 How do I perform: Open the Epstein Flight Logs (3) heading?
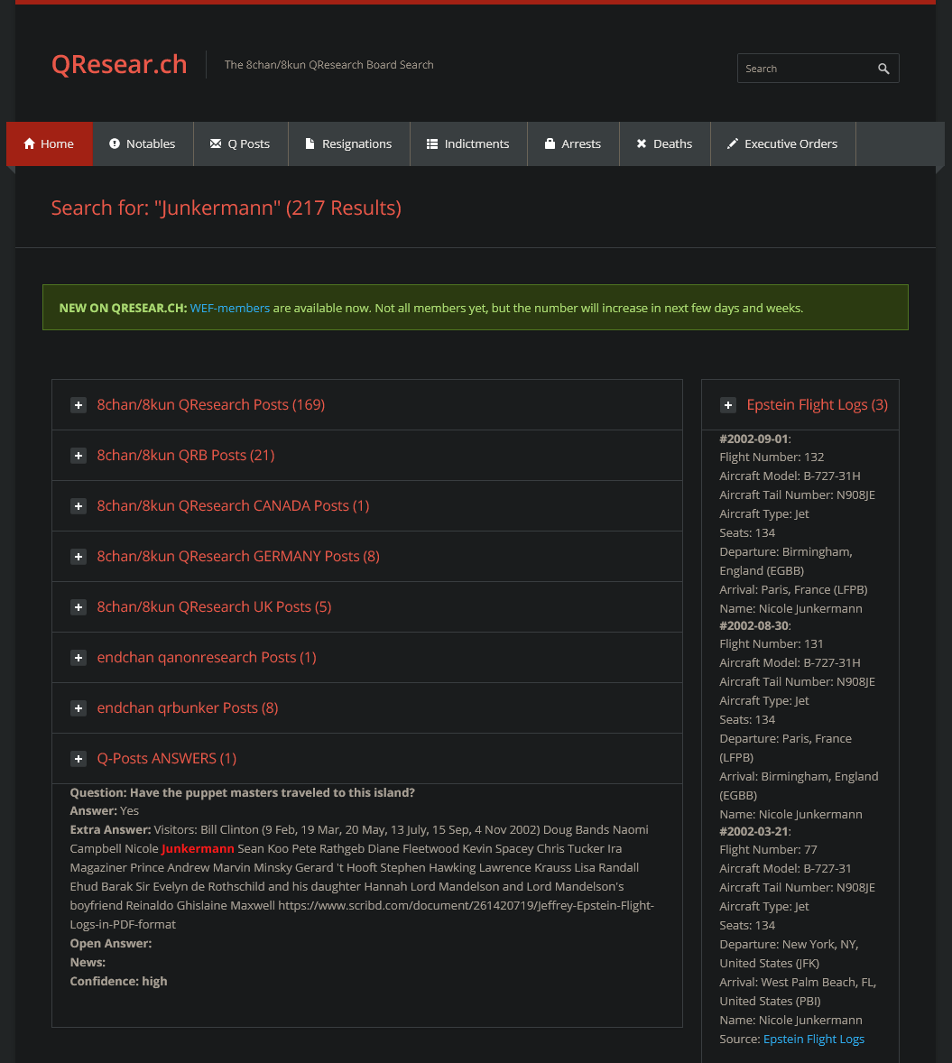[817, 405]
